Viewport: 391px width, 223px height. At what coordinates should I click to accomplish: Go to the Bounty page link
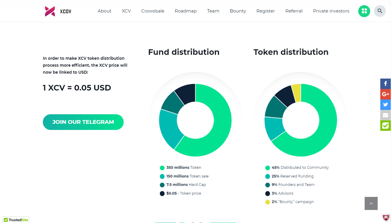tap(238, 11)
